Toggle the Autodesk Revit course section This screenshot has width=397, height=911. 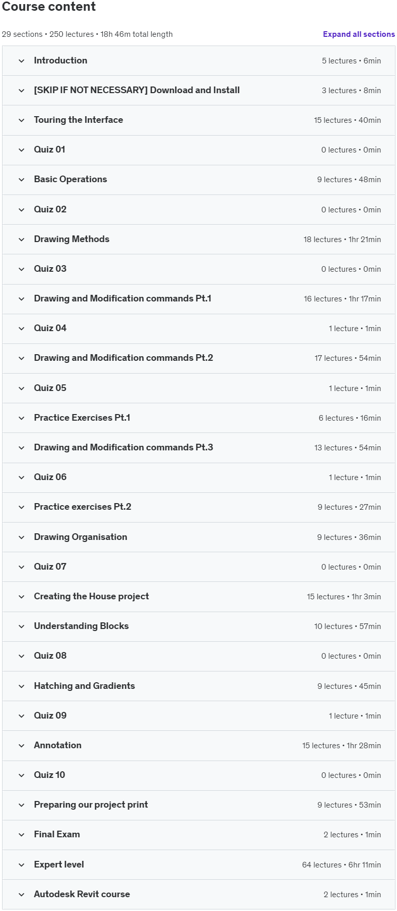(x=82, y=894)
